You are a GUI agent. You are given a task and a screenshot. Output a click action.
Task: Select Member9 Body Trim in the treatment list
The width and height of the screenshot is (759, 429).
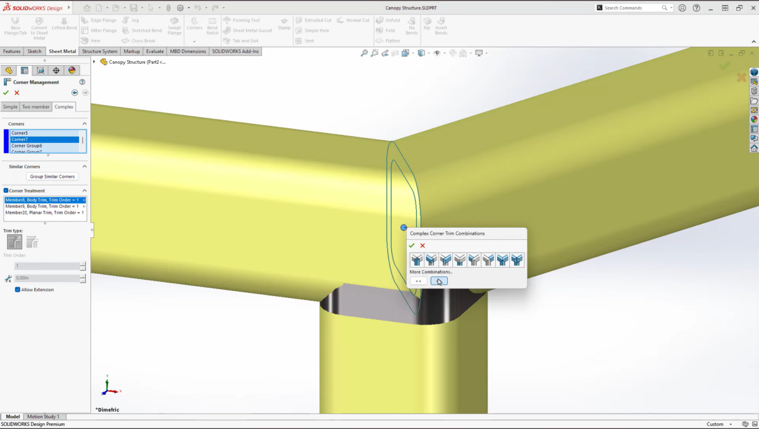[42, 206]
